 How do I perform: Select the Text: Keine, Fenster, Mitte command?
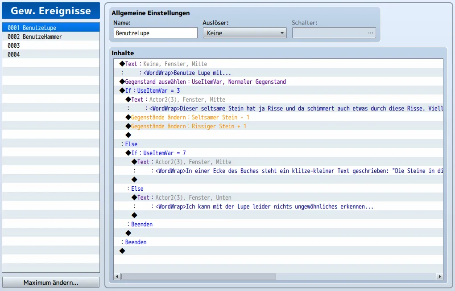point(278,64)
